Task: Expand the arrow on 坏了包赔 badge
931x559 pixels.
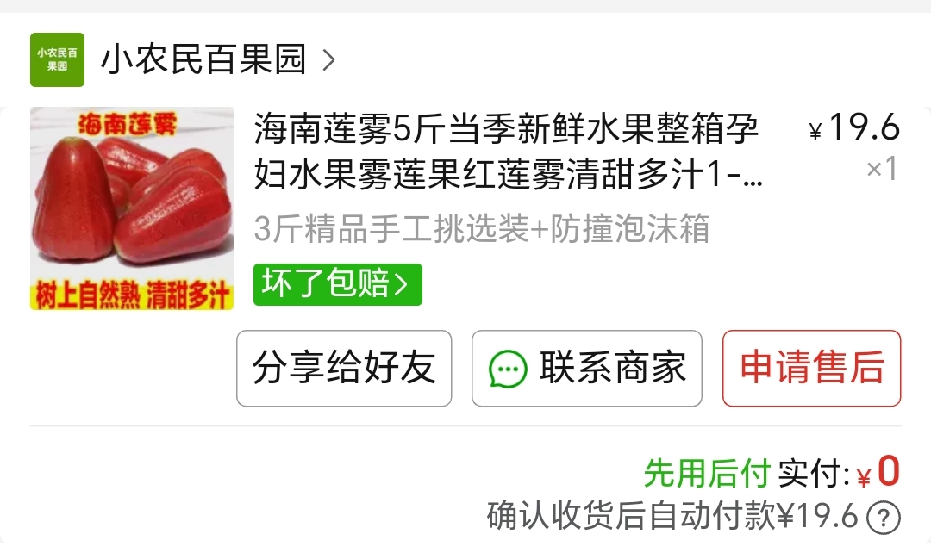Action: [402, 285]
